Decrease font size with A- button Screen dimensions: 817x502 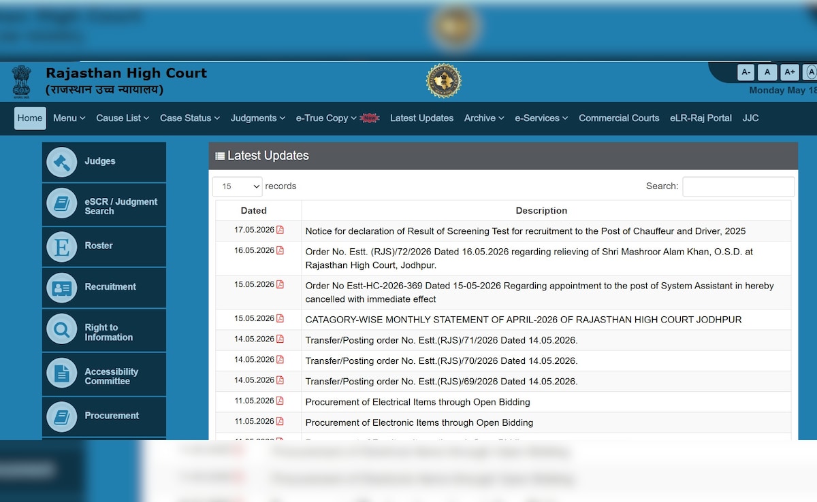[746, 72]
